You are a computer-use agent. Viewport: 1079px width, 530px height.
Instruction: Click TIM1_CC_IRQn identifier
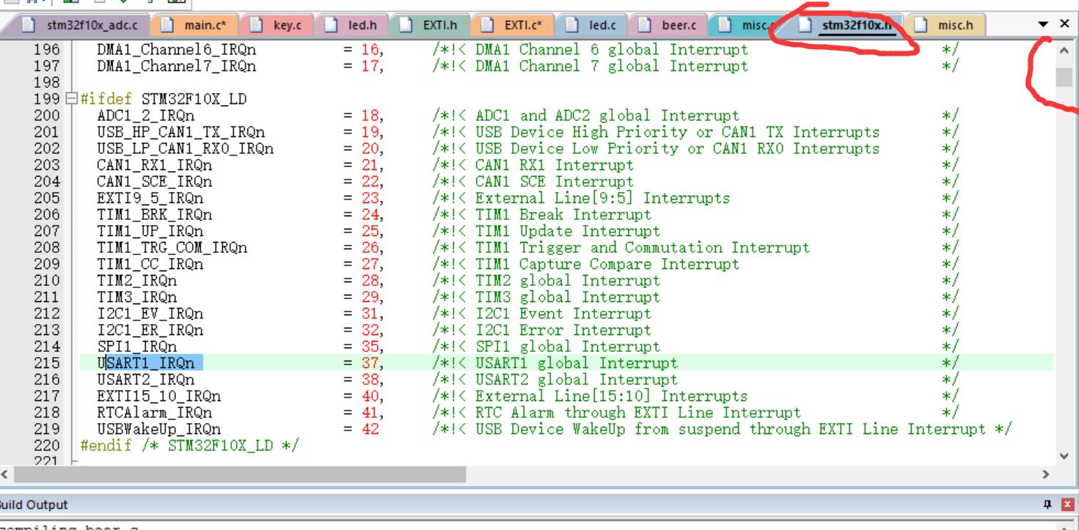pyautogui.click(x=150, y=264)
